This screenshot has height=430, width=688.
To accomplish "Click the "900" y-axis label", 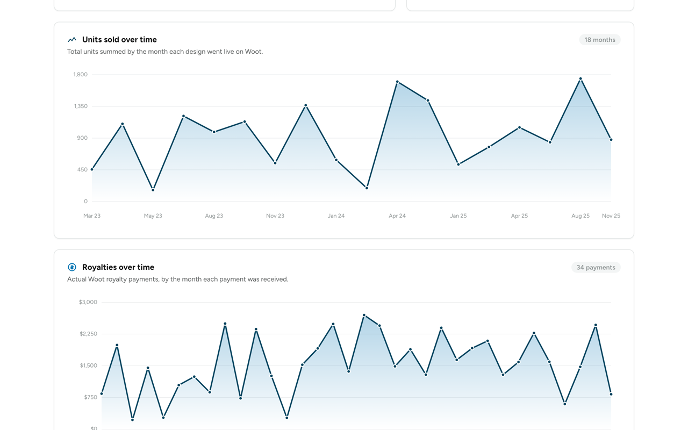I will pyautogui.click(x=82, y=138).
